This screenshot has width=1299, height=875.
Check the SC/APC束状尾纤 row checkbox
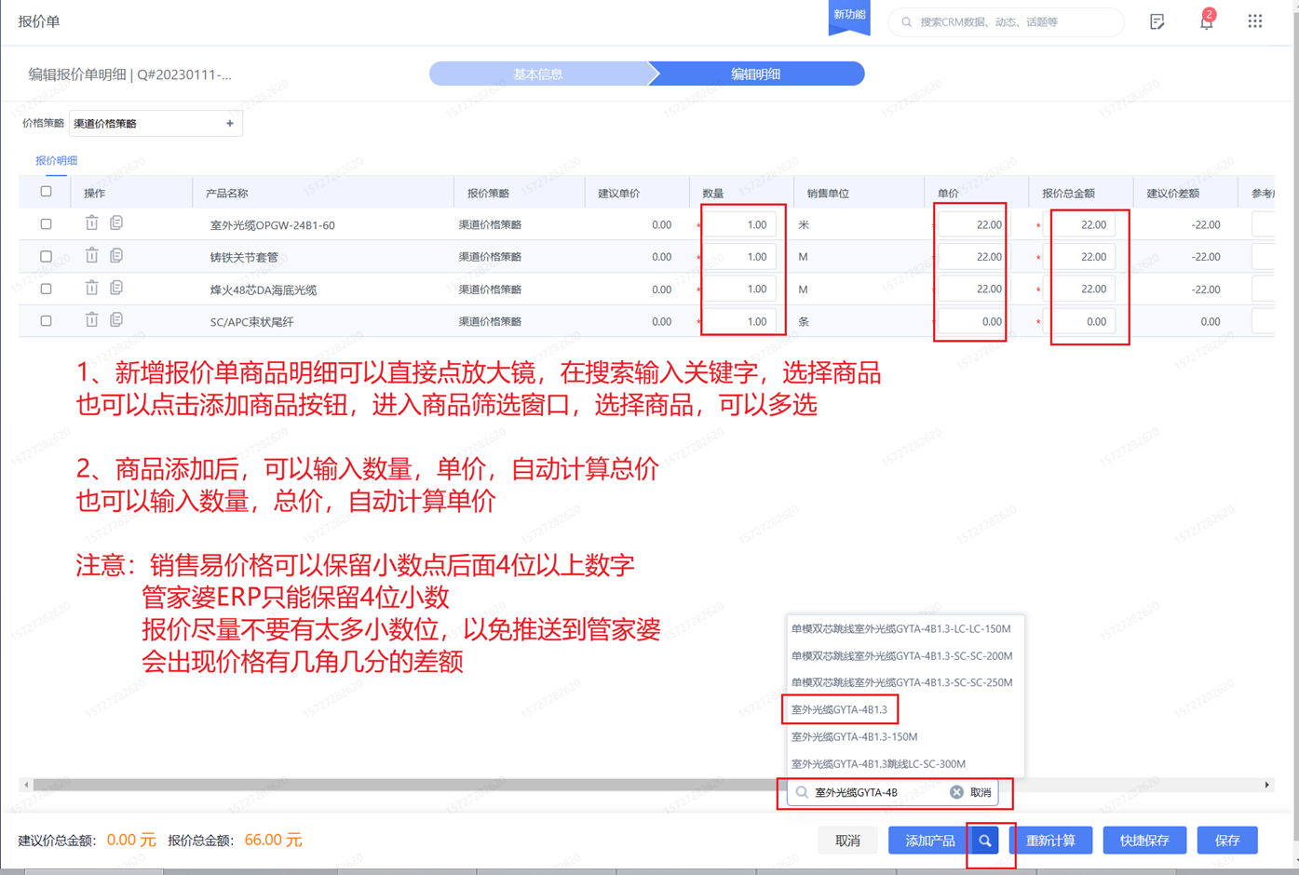point(46,320)
